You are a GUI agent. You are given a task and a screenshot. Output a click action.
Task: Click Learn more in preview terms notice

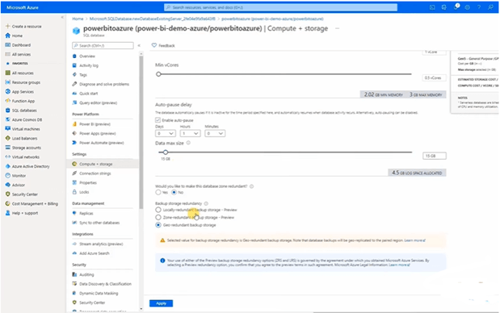click(x=399, y=265)
